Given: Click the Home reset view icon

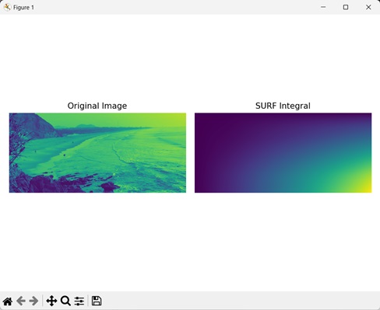Looking at the screenshot, I should pyautogui.click(x=8, y=301).
